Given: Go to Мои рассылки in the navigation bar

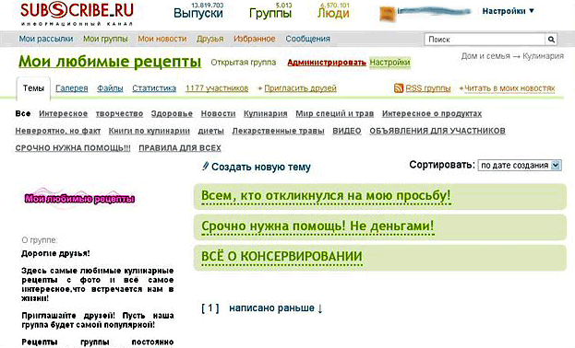Looking at the screenshot, I should pos(46,39).
